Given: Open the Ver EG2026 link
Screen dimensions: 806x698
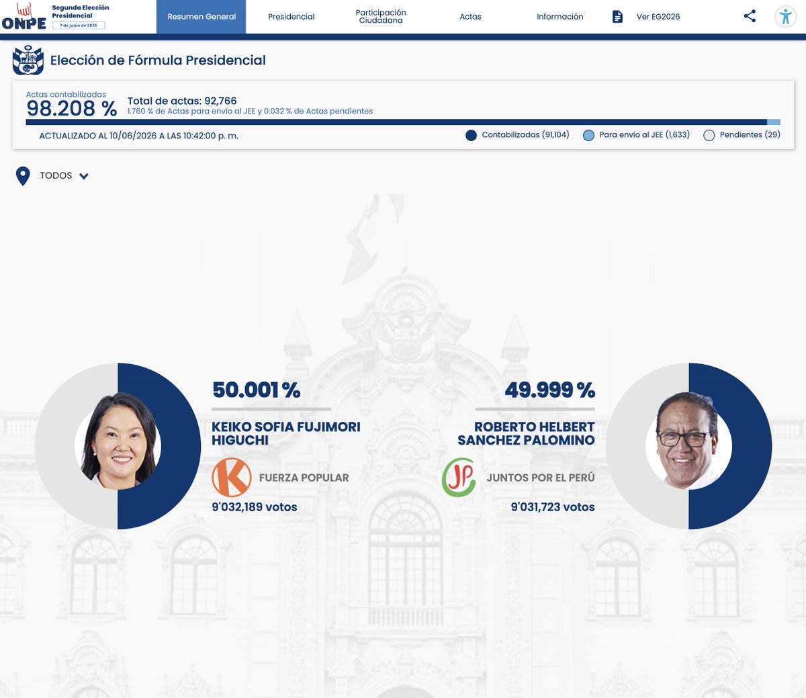Looking at the screenshot, I should [658, 17].
